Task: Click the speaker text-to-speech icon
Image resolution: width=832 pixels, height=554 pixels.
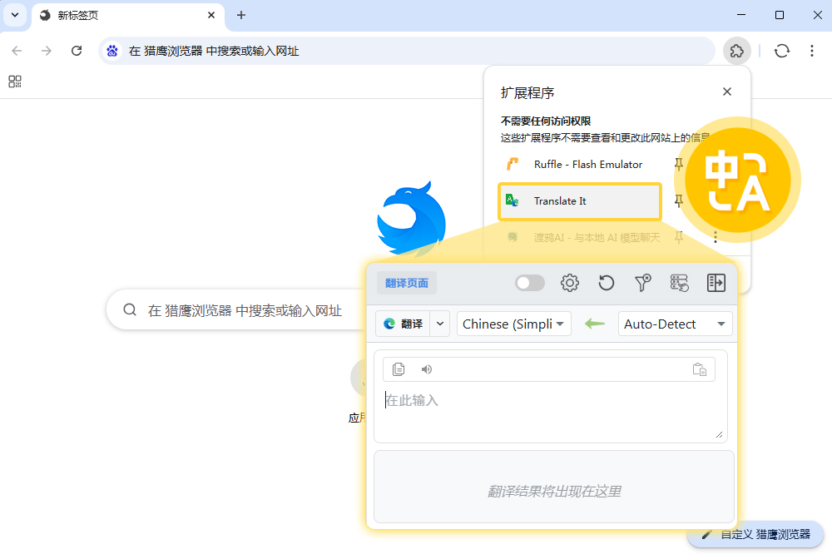Action: [427, 369]
